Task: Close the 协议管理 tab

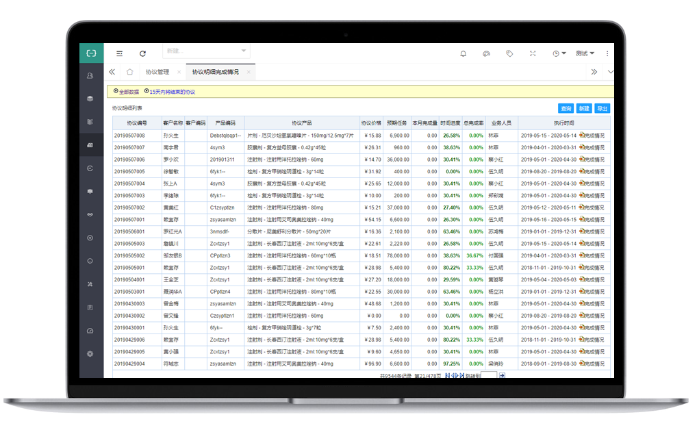Action: [179, 72]
